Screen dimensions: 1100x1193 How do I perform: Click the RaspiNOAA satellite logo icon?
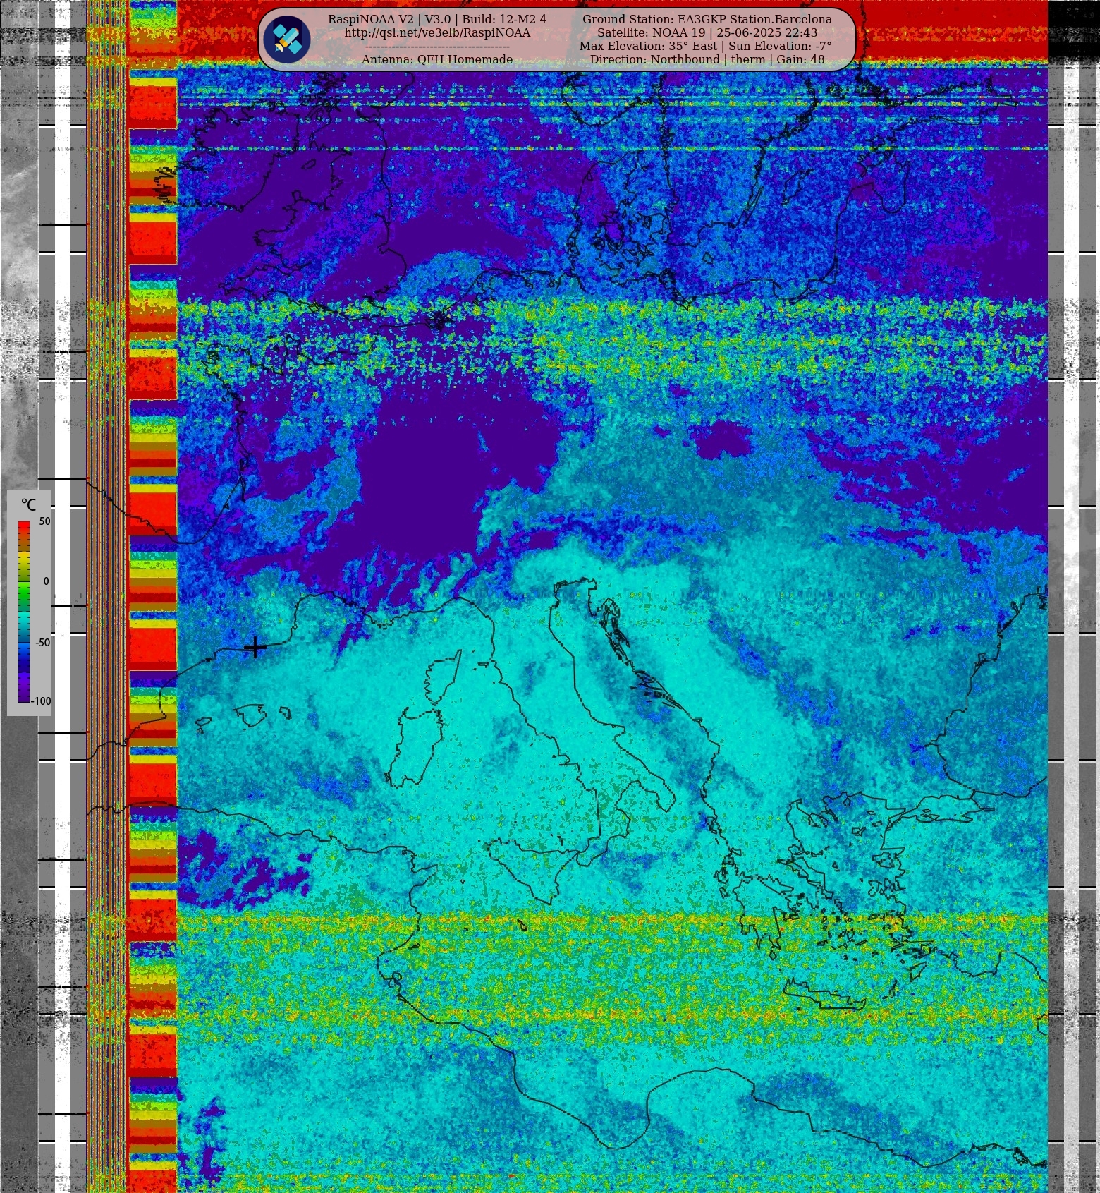click(287, 40)
